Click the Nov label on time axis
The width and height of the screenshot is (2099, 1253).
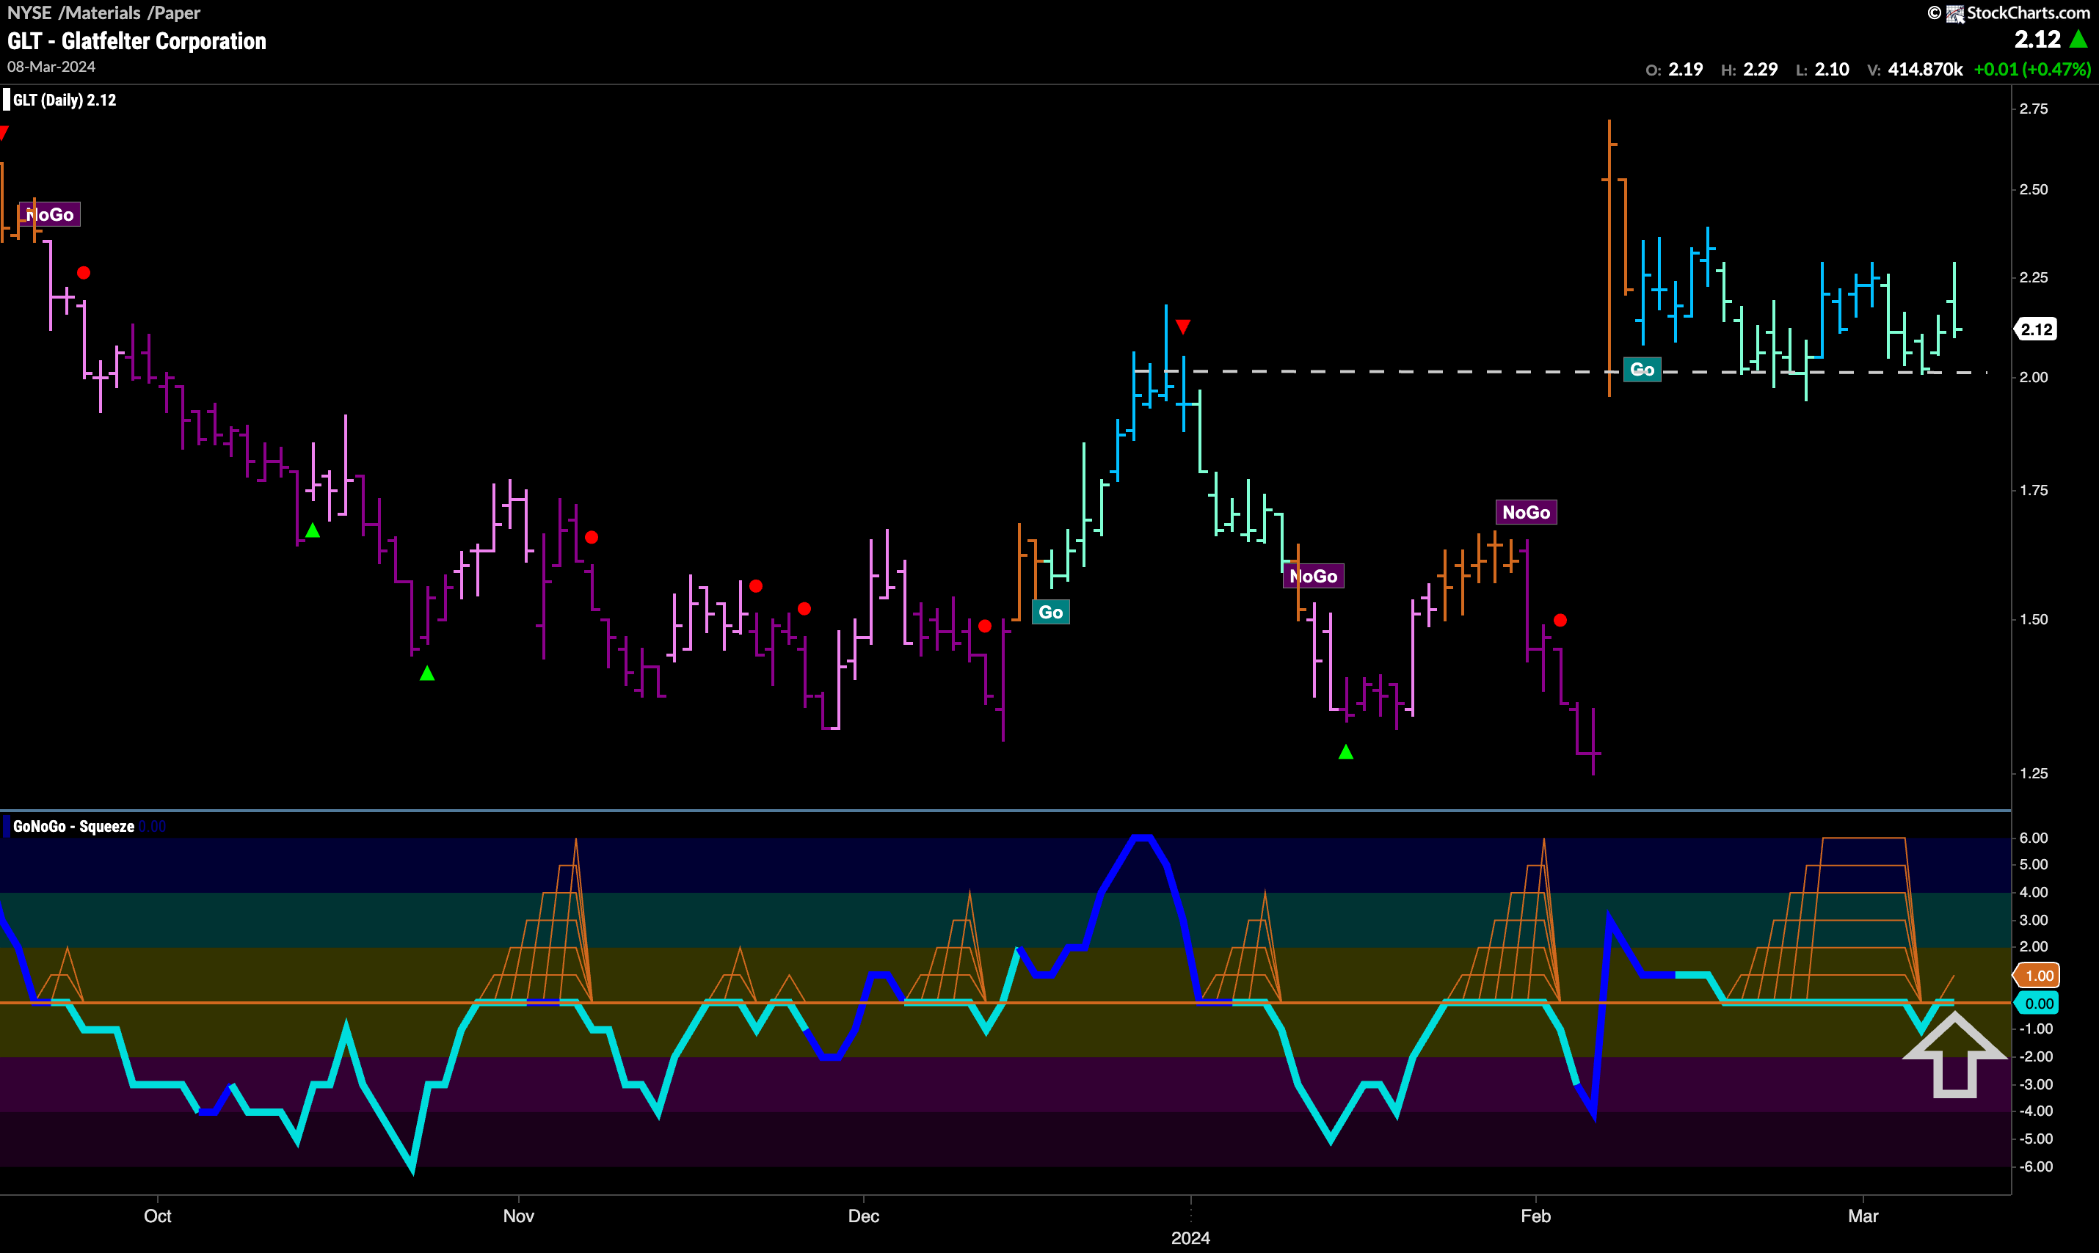pyautogui.click(x=519, y=1216)
